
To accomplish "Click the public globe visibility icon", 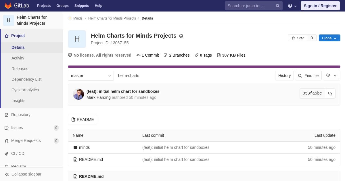I will click(x=181, y=36).
